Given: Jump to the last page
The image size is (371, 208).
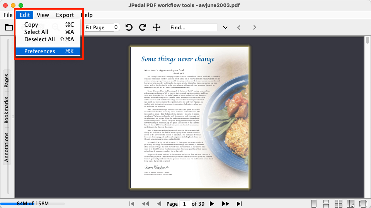Looking at the screenshot, I should (x=239, y=204).
